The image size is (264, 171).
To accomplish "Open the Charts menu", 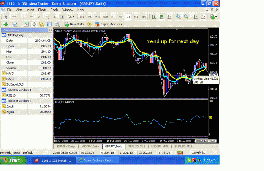I will [42, 10].
